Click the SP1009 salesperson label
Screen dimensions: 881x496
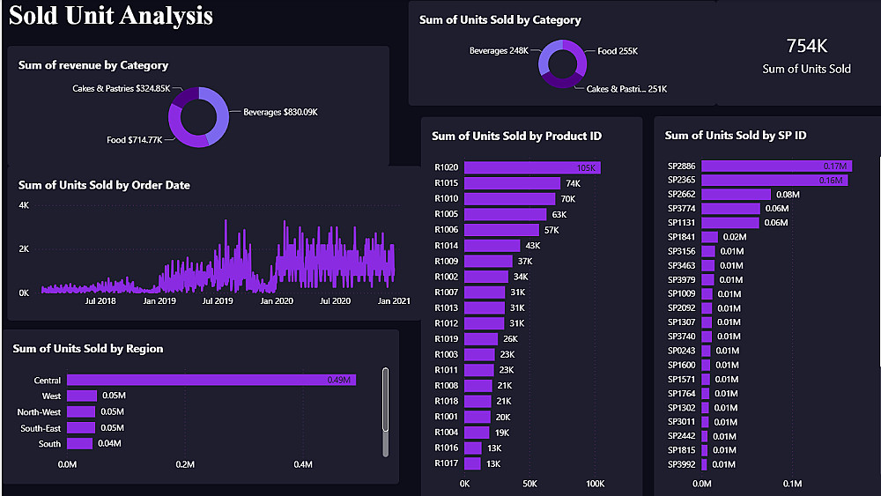coord(682,293)
